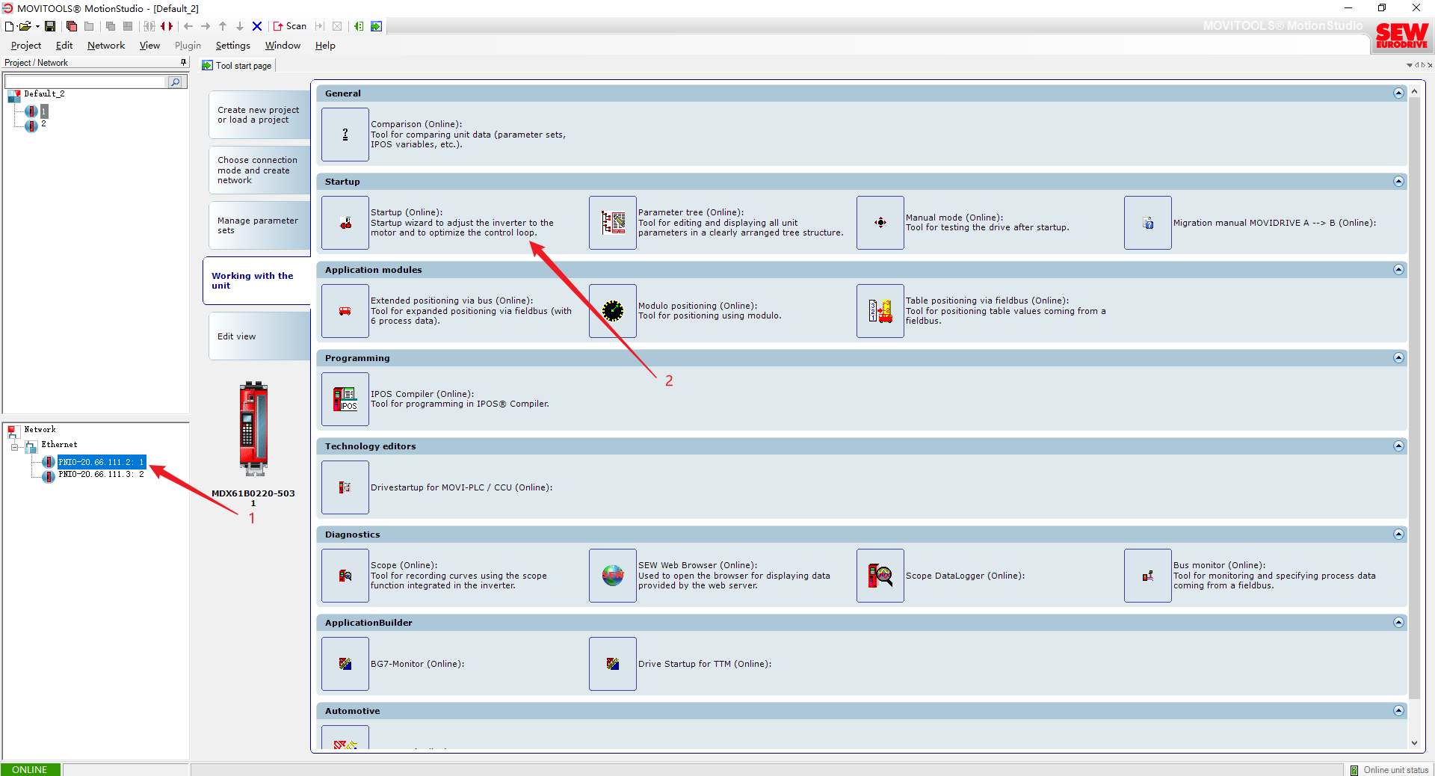
Task: Pin the Project / Network panel
Action: pos(183,63)
